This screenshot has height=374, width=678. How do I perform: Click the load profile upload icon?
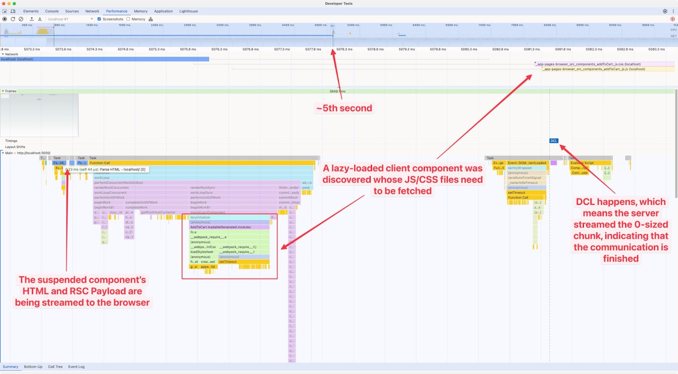click(x=32, y=19)
